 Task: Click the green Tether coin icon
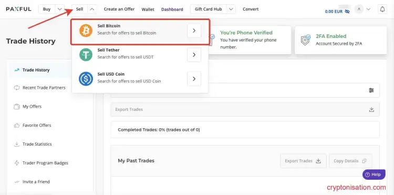tap(86, 55)
